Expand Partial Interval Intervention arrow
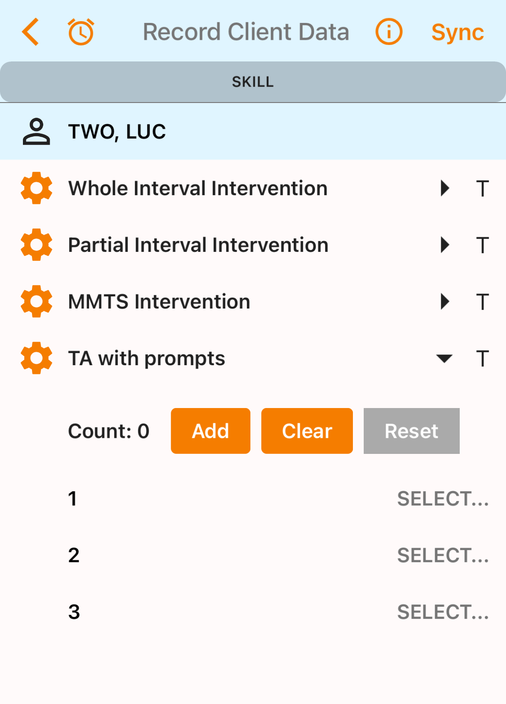Viewport: 506px width, 704px height. tap(445, 245)
